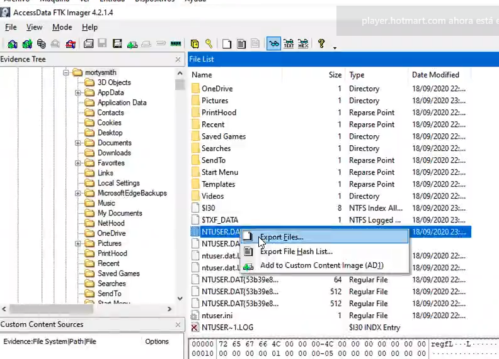The width and height of the screenshot is (499, 359).
Task: Click Add All Attached Devices icon
Action: [x=27, y=44]
